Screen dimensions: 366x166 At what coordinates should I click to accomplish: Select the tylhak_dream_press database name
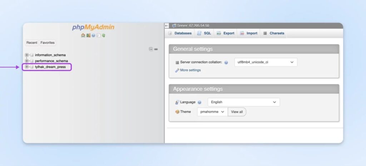(x=50, y=67)
